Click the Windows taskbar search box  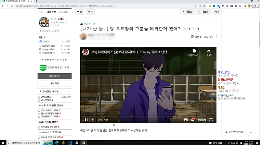[x=25, y=143]
